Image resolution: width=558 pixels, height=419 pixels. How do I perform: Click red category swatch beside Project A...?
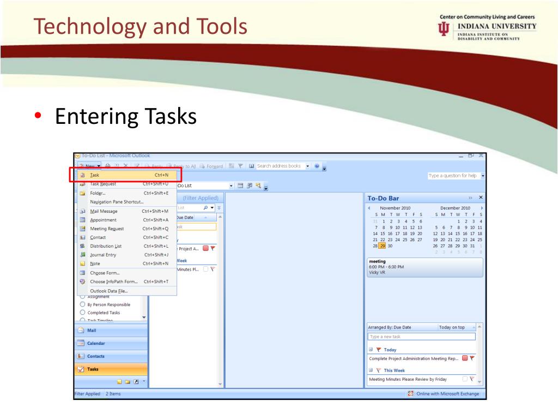tap(205, 248)
